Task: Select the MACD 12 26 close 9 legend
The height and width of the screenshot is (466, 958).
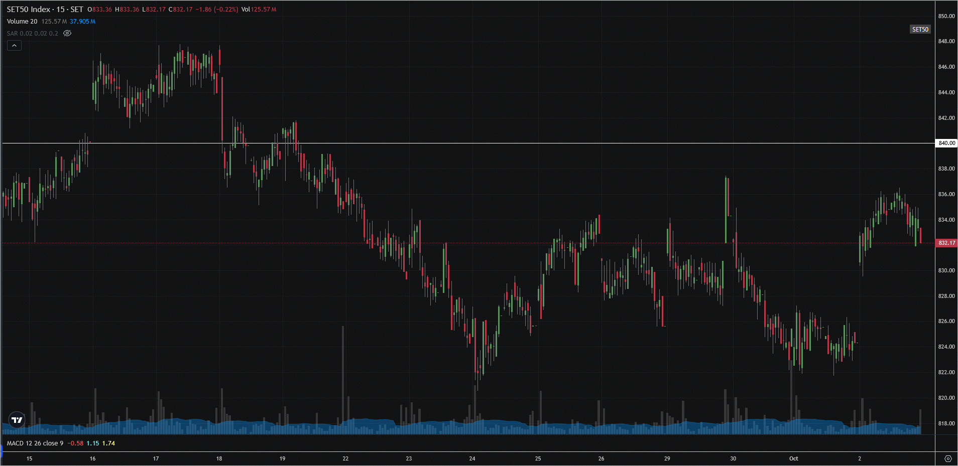Action: tap(35, 443)
